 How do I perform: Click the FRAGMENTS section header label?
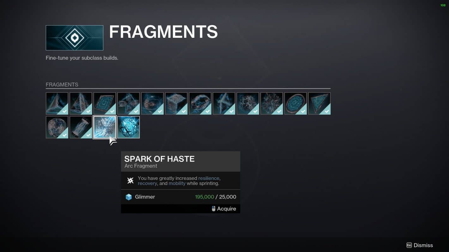[x=62, y=85]
